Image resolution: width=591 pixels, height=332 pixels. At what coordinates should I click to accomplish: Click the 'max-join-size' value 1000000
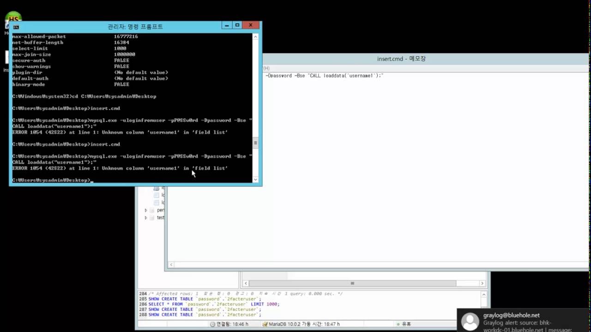125,54
